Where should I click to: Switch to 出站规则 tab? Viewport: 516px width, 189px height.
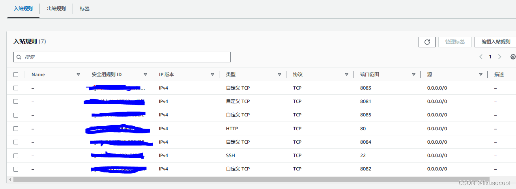[x=56, y=9]
